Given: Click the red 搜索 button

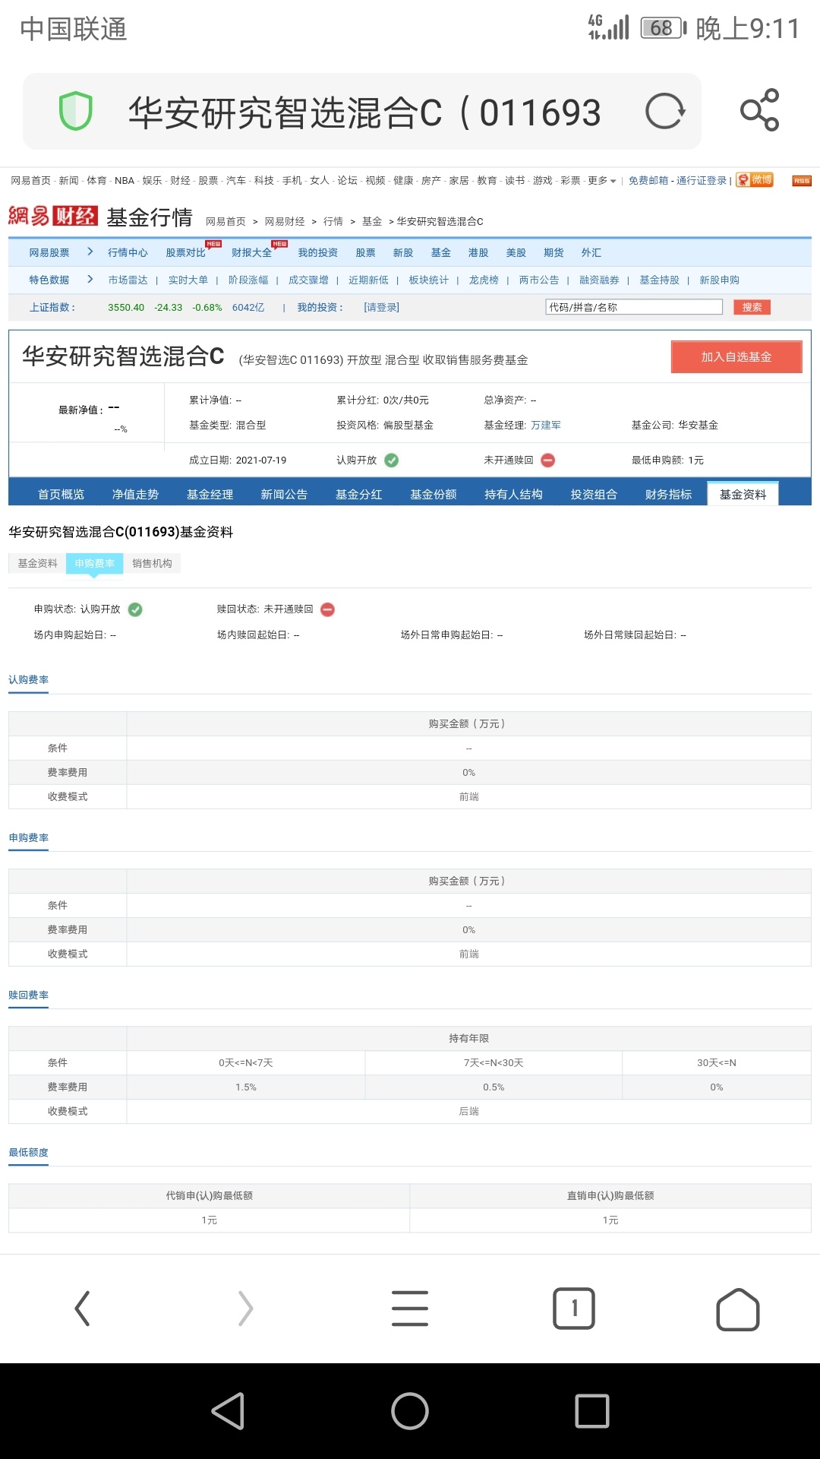Looking at the screenshot, I should [x=752, y=307].
